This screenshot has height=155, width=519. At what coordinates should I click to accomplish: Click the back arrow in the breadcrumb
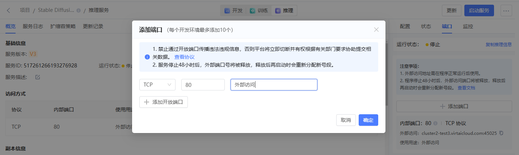click(9, 10)
